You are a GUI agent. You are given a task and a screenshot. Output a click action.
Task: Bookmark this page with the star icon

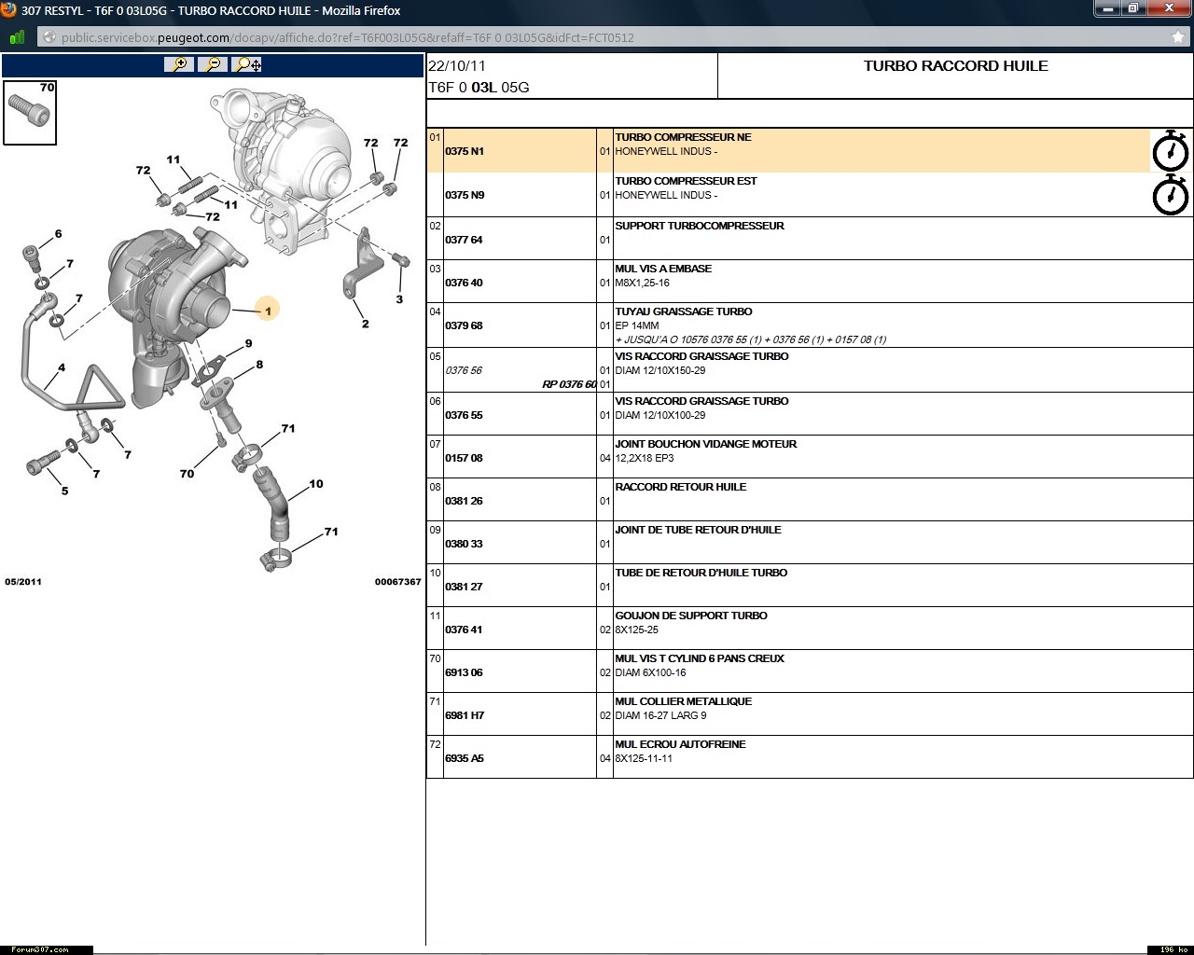click(x=1177, y=37)
